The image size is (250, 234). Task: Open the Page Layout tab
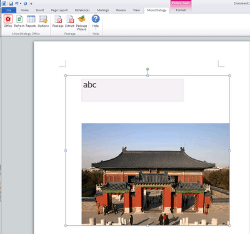(59, 10)
